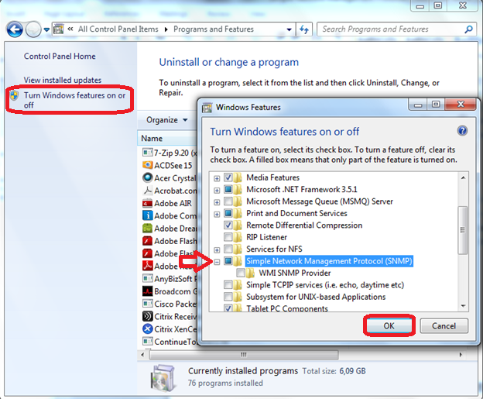The height and width of the screenshot is (399, 483).
Task: Toggle the Print and Document Services checkbox
Action: 228,213
